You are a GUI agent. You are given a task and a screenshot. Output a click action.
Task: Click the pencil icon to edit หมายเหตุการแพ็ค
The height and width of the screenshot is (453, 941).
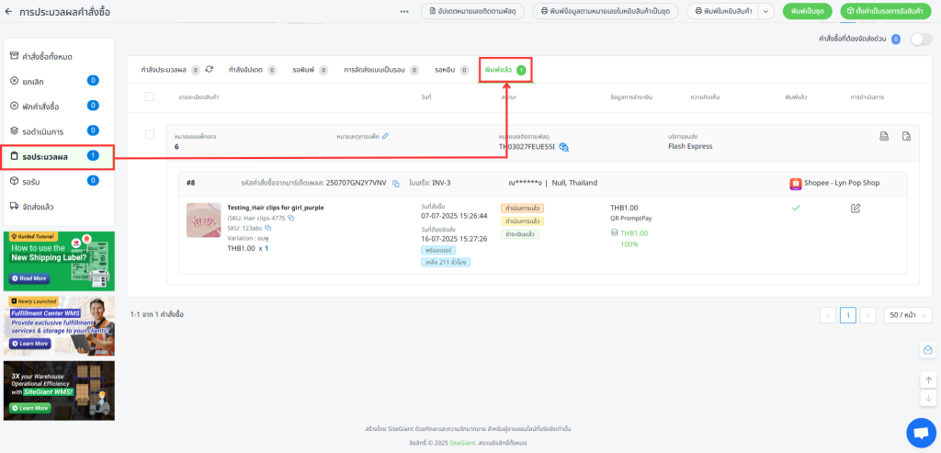click(x=386, y=136)
